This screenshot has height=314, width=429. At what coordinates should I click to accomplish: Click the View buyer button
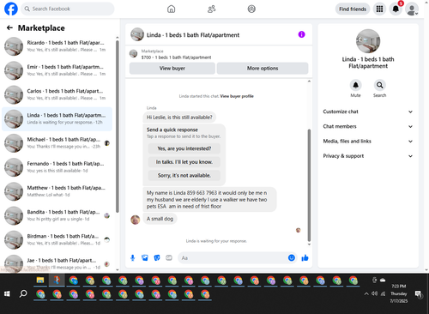click(172, 69)
